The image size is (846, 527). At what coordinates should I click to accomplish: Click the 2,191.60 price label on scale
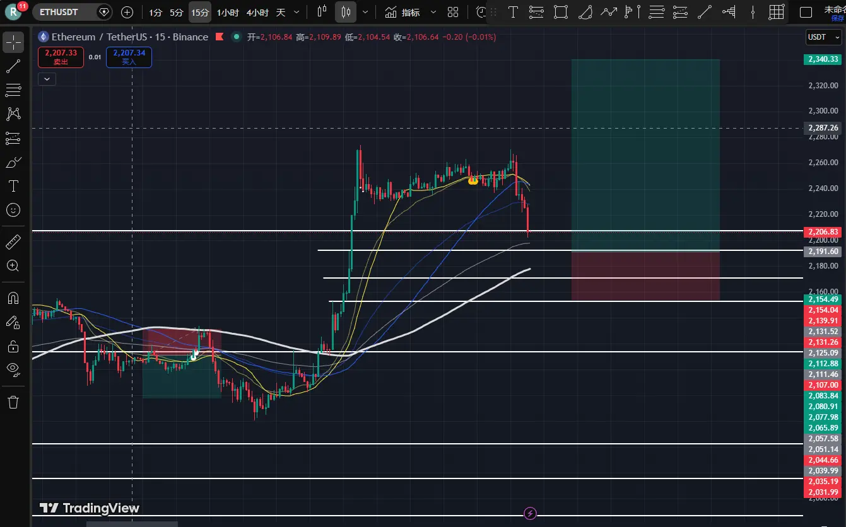(823, 252)
